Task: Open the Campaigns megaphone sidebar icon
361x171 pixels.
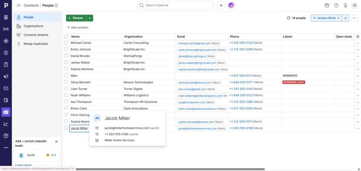Action: [x=6, y=76]
